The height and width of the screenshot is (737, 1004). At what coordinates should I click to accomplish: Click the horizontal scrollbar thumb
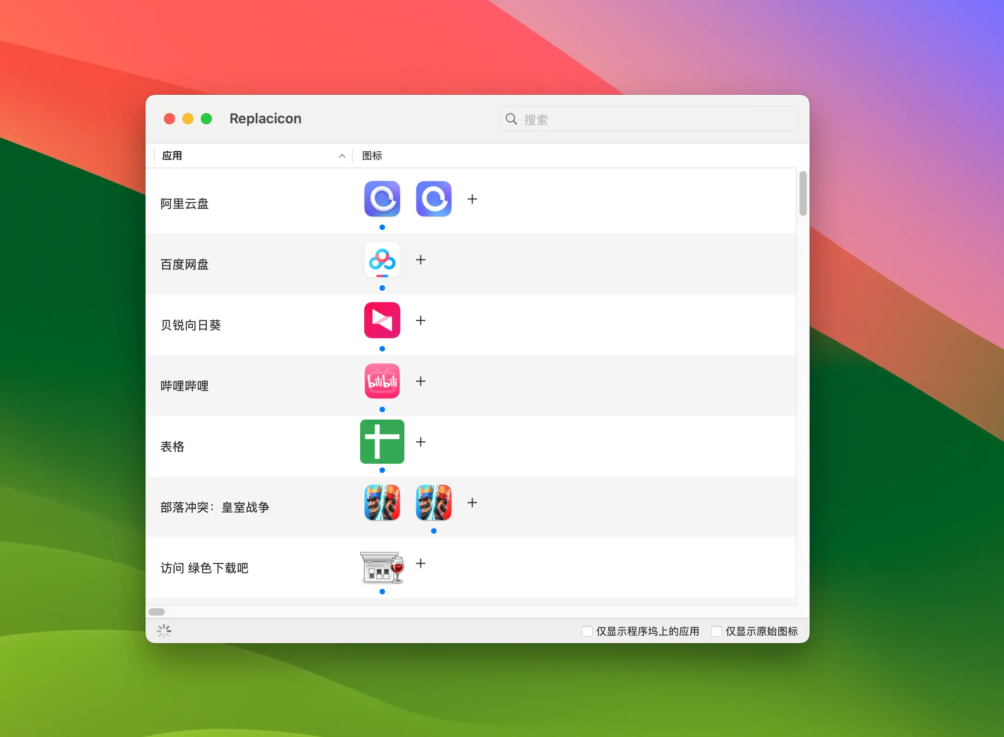[x=157, y=612]
